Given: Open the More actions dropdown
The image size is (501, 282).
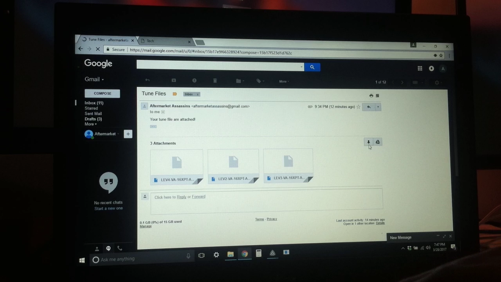Looking at the screenshot, I should click(284, 81).
